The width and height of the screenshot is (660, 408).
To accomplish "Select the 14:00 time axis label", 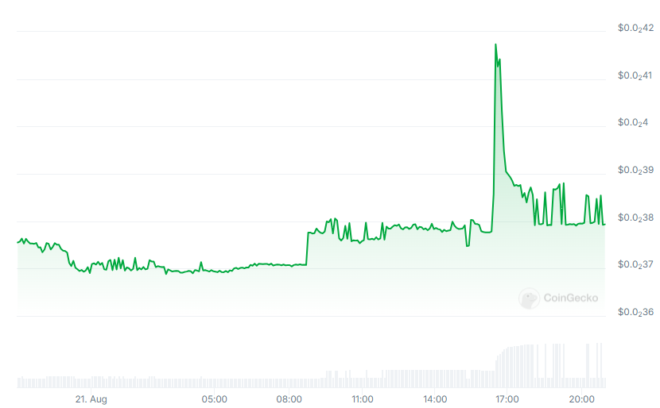I will [435, 399].
